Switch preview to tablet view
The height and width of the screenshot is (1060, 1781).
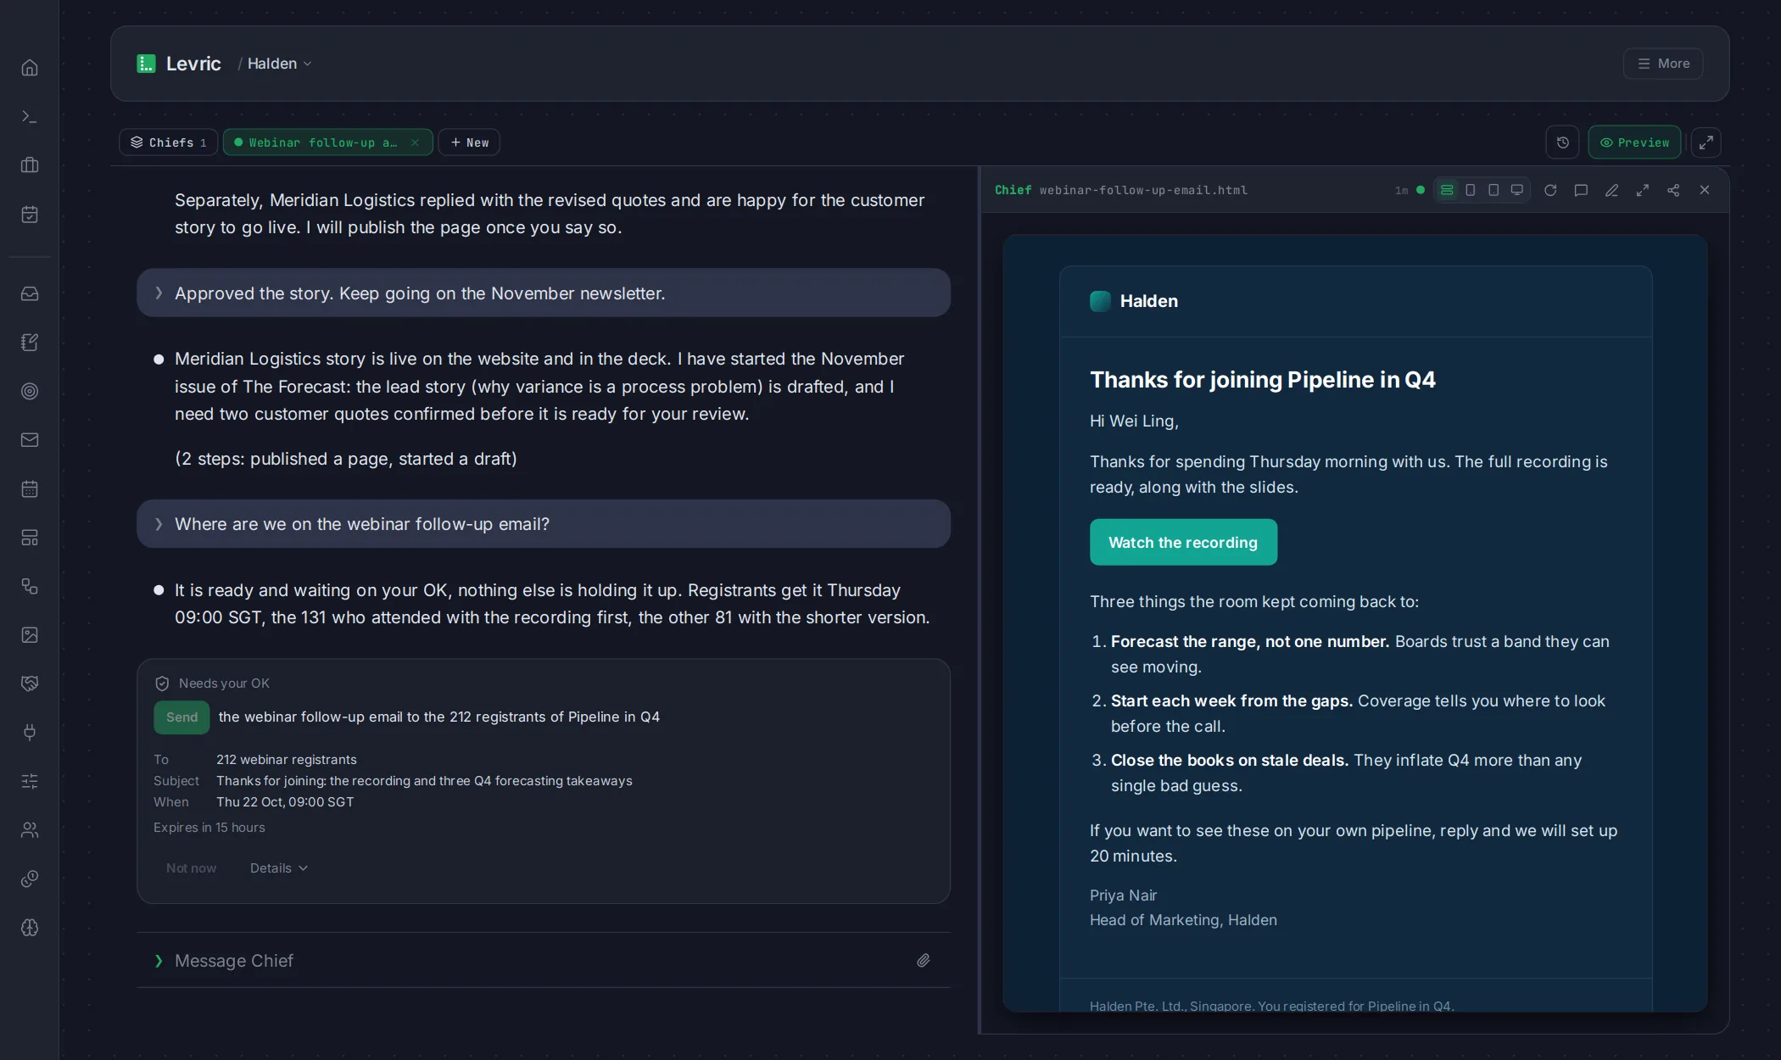tap(1493, 190)
